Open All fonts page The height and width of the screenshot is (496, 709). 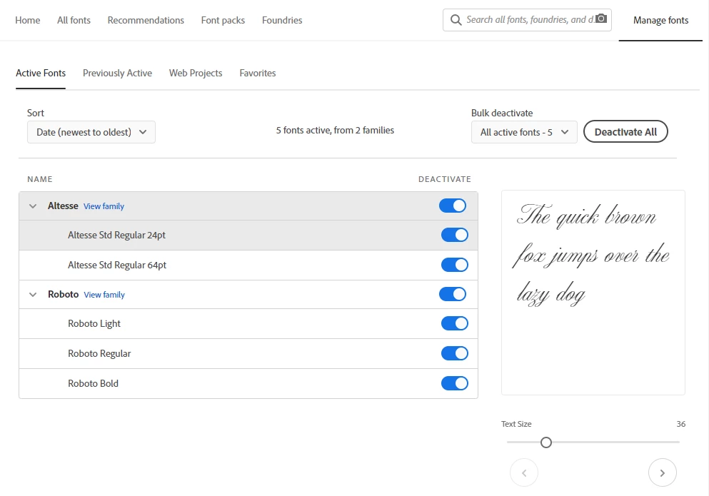pos(74,21)
